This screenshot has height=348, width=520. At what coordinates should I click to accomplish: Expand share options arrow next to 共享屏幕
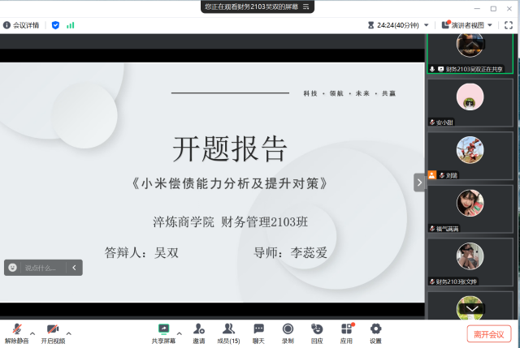pos(179,333)
